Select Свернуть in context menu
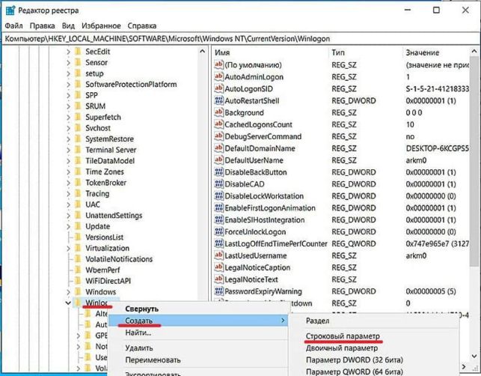This screenshot has height=376, width=481. pyautogui.click(x=141, y=309)
